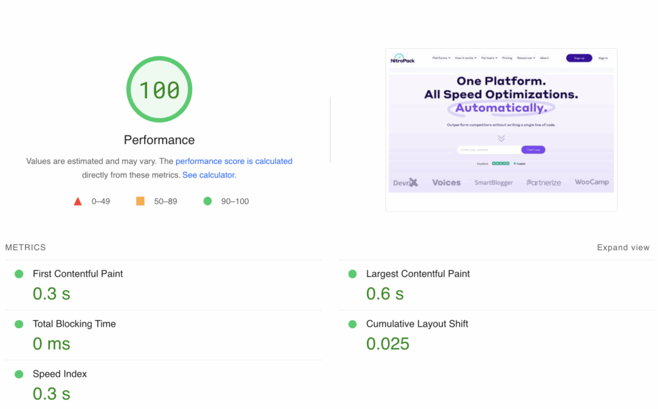Click the double-chevron arrow below the tagline

(x=501, y=138)
